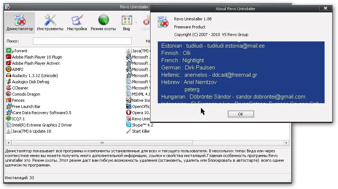Close the About Revo Uninstaller dialog
The width and height of the screenshot is (338, 189).
tap(325, 8)
